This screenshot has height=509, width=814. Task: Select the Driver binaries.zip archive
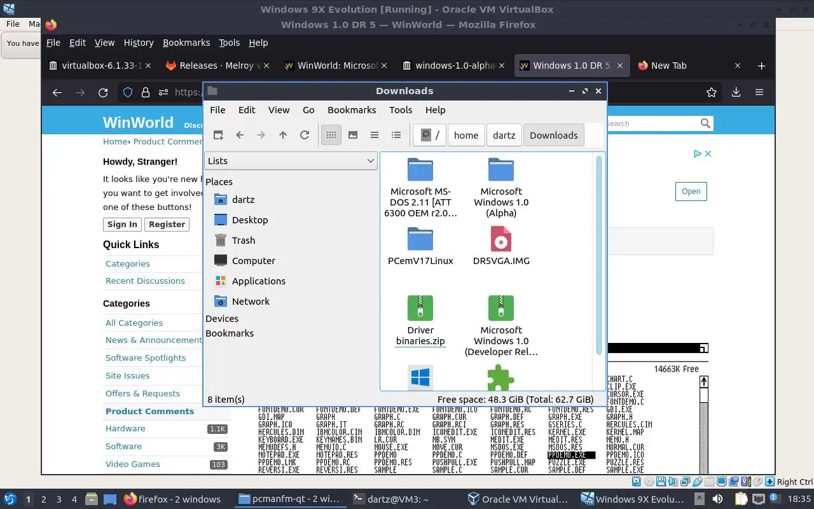coord(420,320)
